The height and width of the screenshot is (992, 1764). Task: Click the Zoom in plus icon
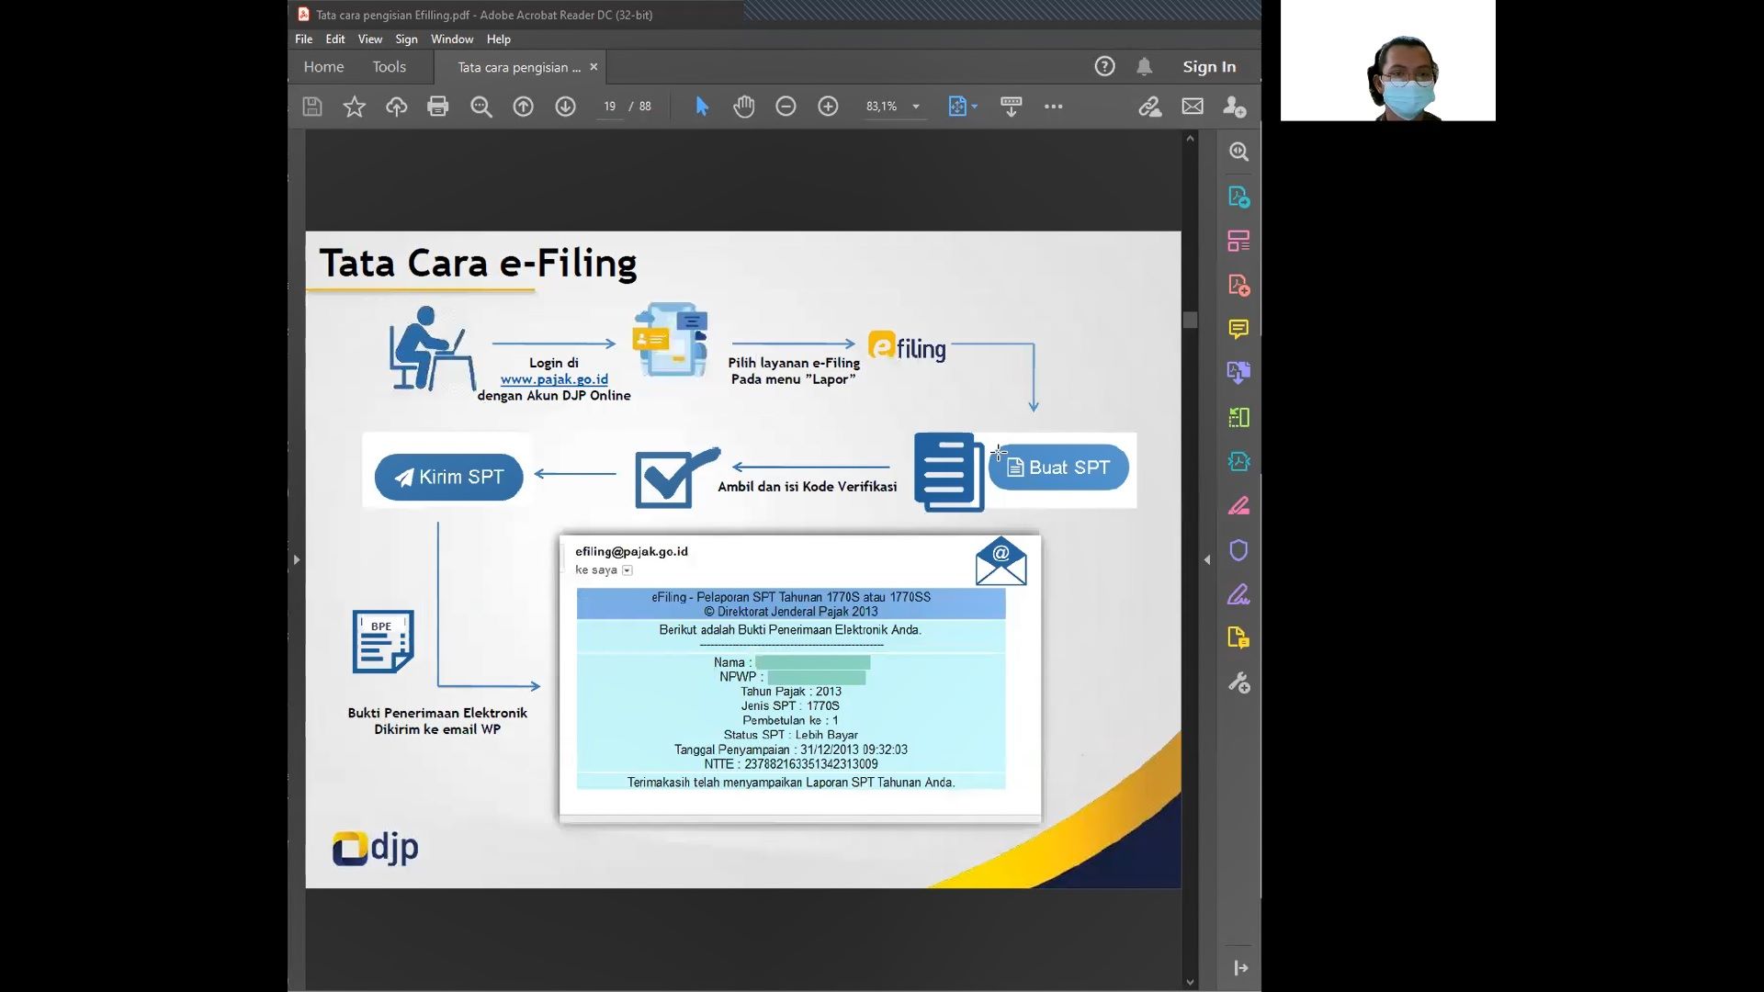tap(828, 107)
